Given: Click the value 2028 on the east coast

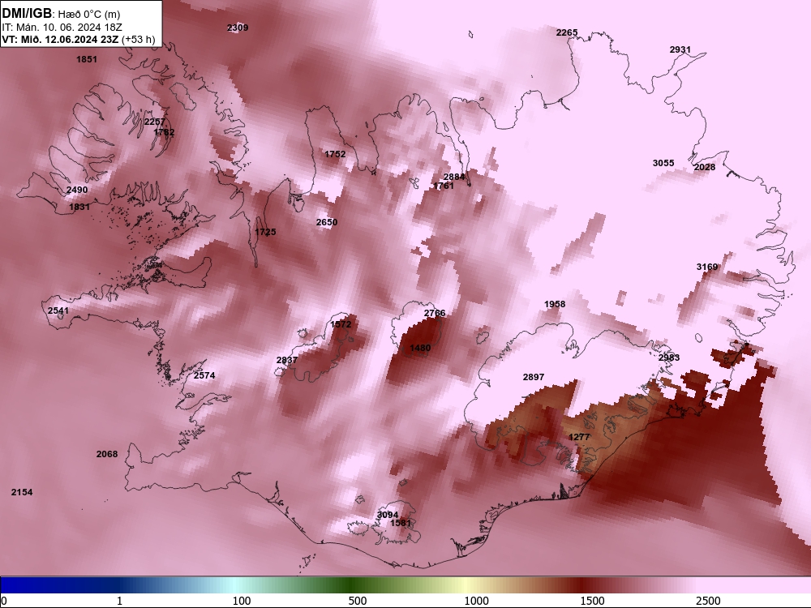Looking at the screenshot, I should point(705,167).
